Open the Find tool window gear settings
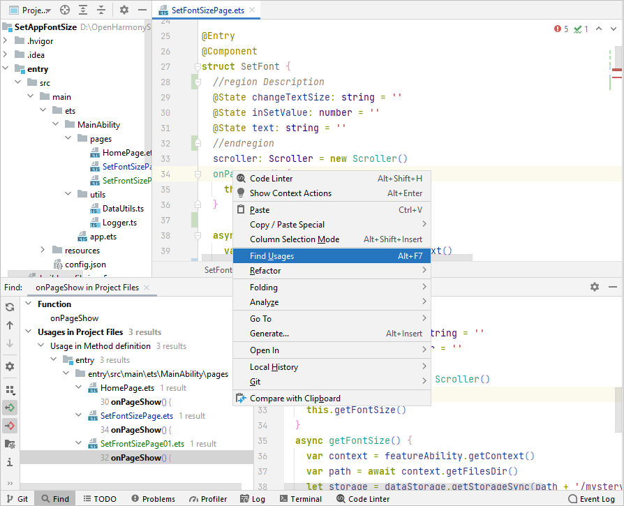Viewport: 624px width, 506px height. (x=595, y=287)
